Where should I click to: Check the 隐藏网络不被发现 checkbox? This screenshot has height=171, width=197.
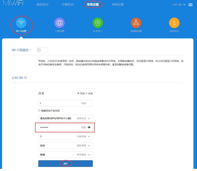(40, 111)
